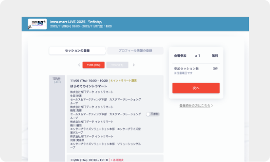
Task: Toggle 不参加 switch for はじめてのイントラマート session
Action: coord(153,114)
